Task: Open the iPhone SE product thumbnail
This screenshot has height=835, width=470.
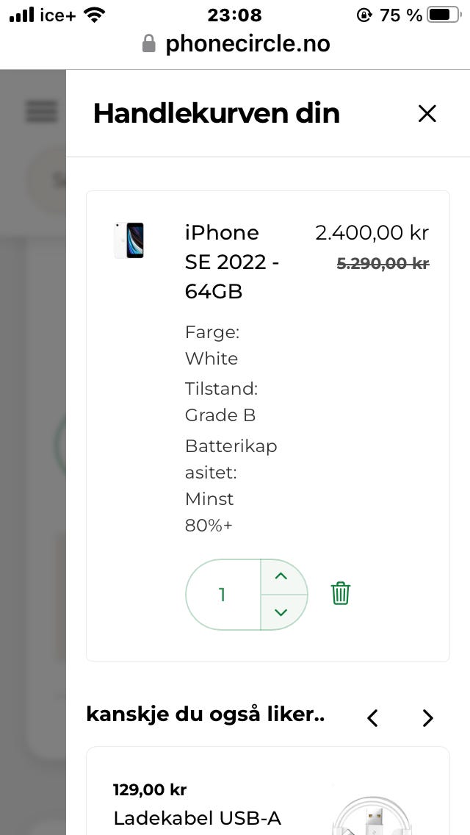Action: (x=129, y=240)
